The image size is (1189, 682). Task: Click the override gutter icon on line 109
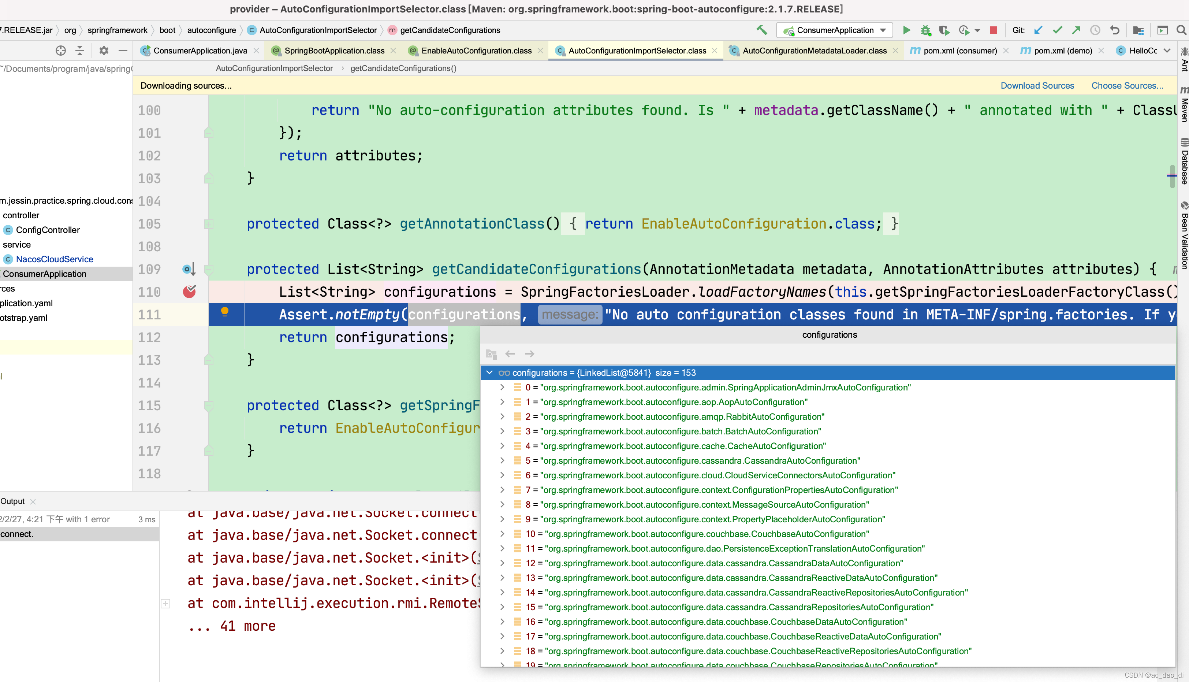click(x=189, y=269)
